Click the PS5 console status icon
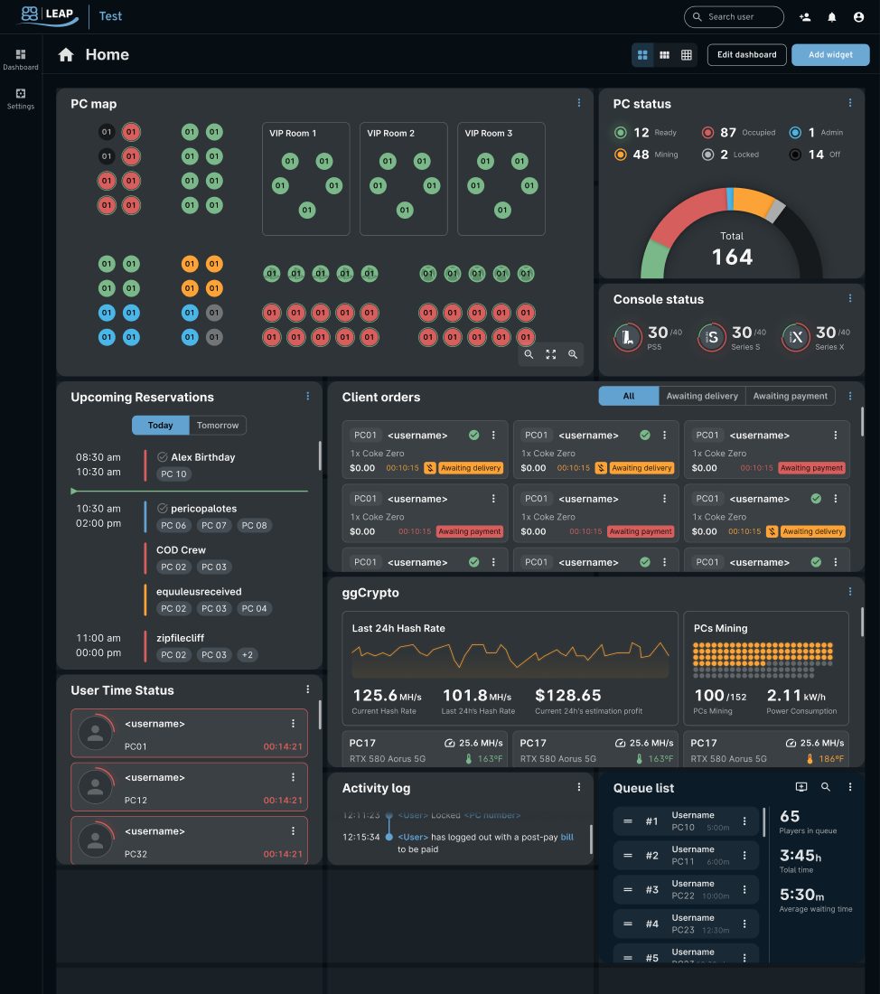The image size is (880, 994). pos(628,337)
